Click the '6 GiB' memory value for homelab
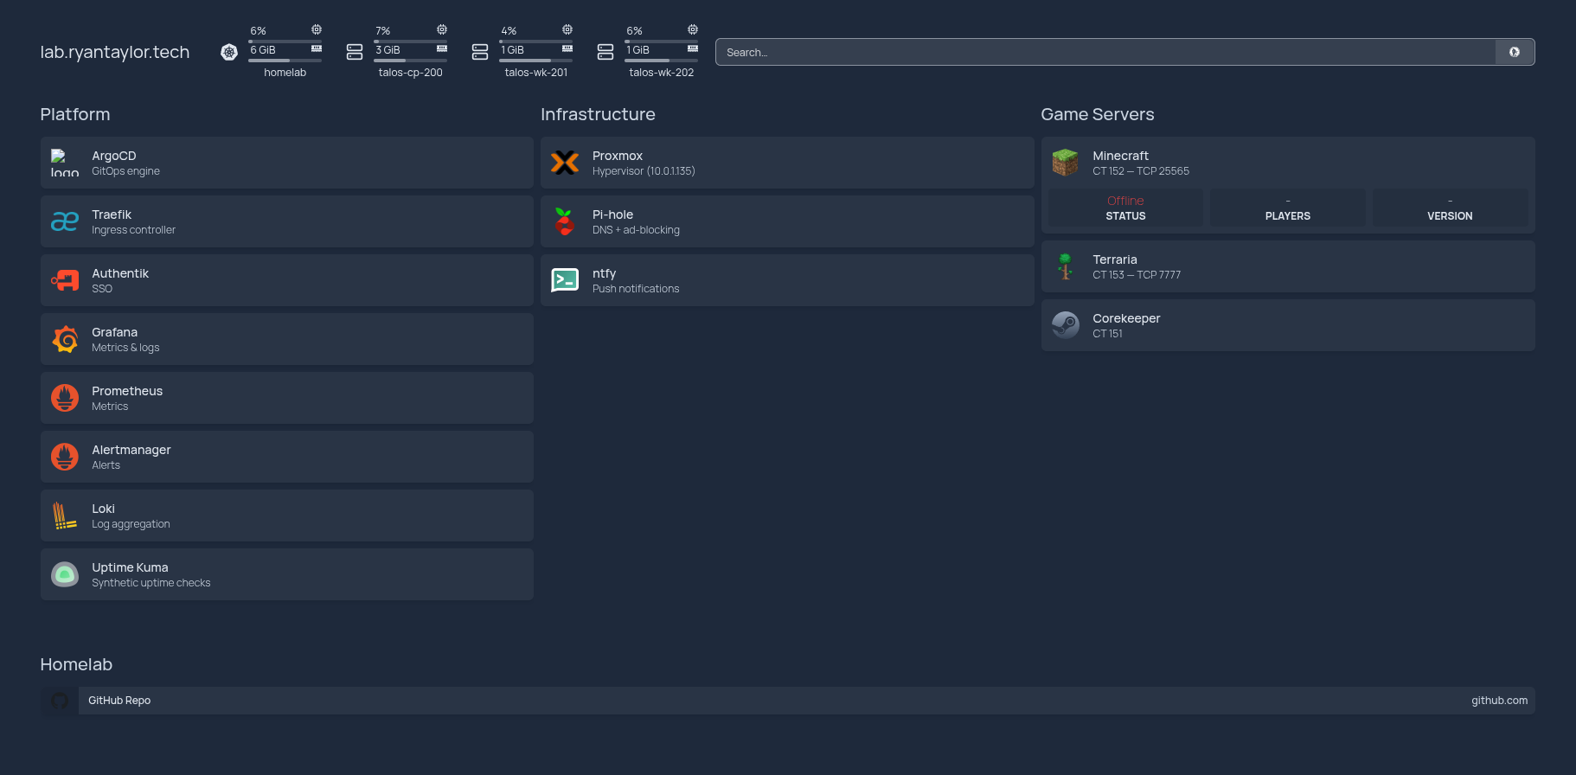Screen dimensions: 1576x775 pyautogui.click(x=263, y=50)
